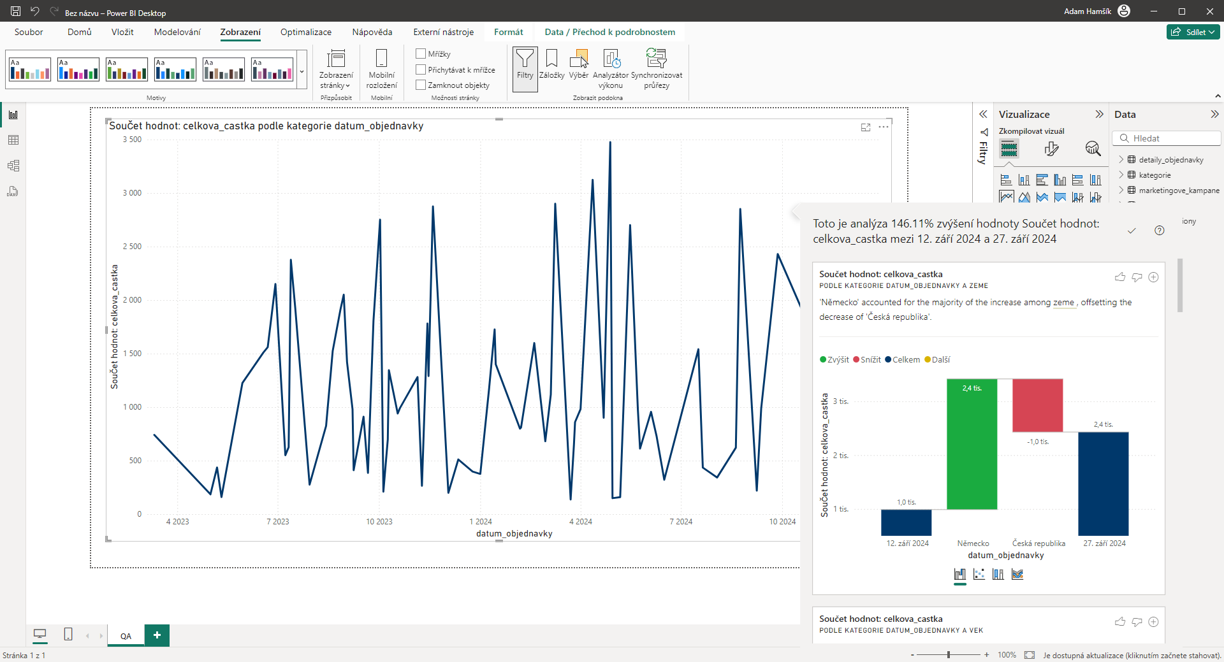Switch to the Vložit ribbon tab

[122, 32]
